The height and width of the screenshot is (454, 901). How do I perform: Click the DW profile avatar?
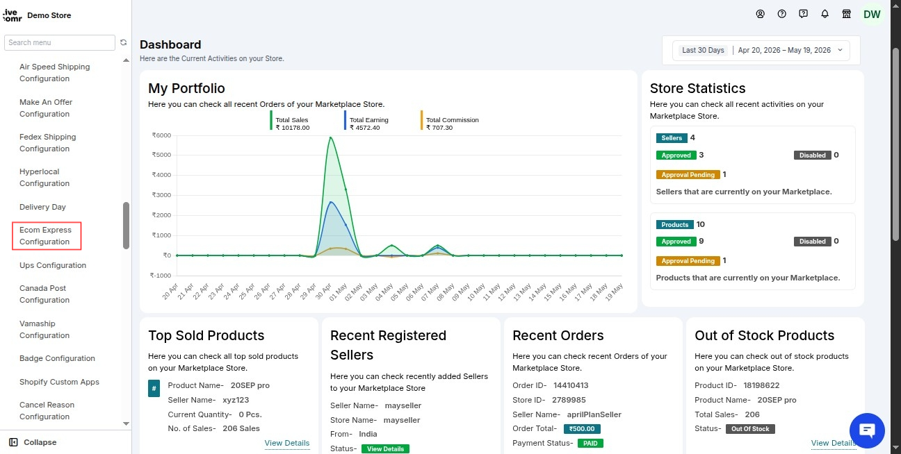(x=872, y=14)
